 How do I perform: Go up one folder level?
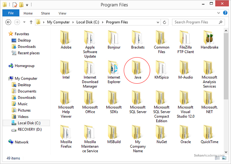tap(31, 22)
